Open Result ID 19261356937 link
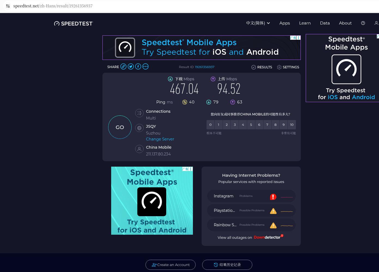Viewport: 379px width, 272px height. (x=205, y=67)
